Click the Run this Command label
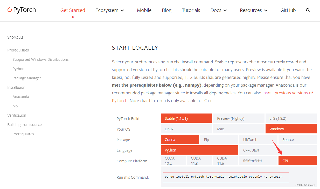The image size is (320, 189). pyautogui.click(x=133, y=177)
